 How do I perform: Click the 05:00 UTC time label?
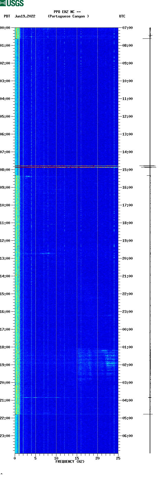pos(128,418)
